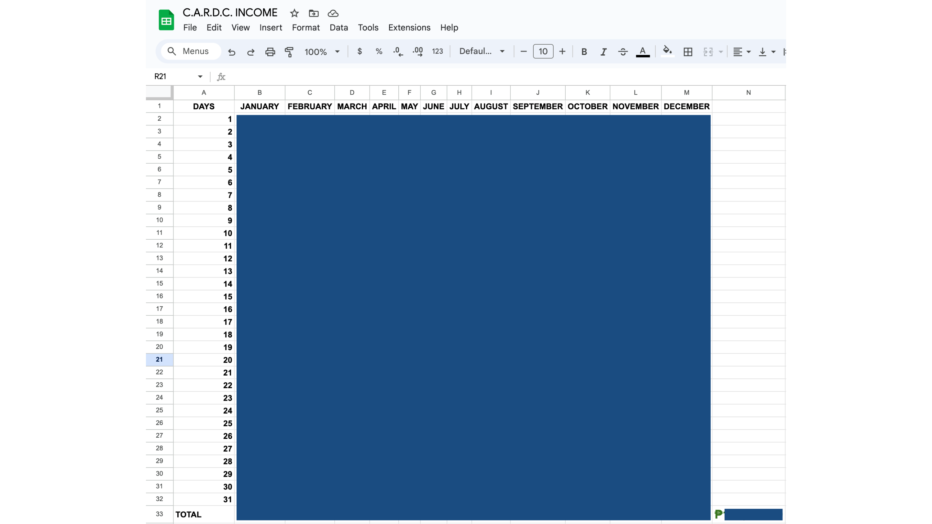
Task: Check the cloud save status icon
Action: tap(333, 13)
